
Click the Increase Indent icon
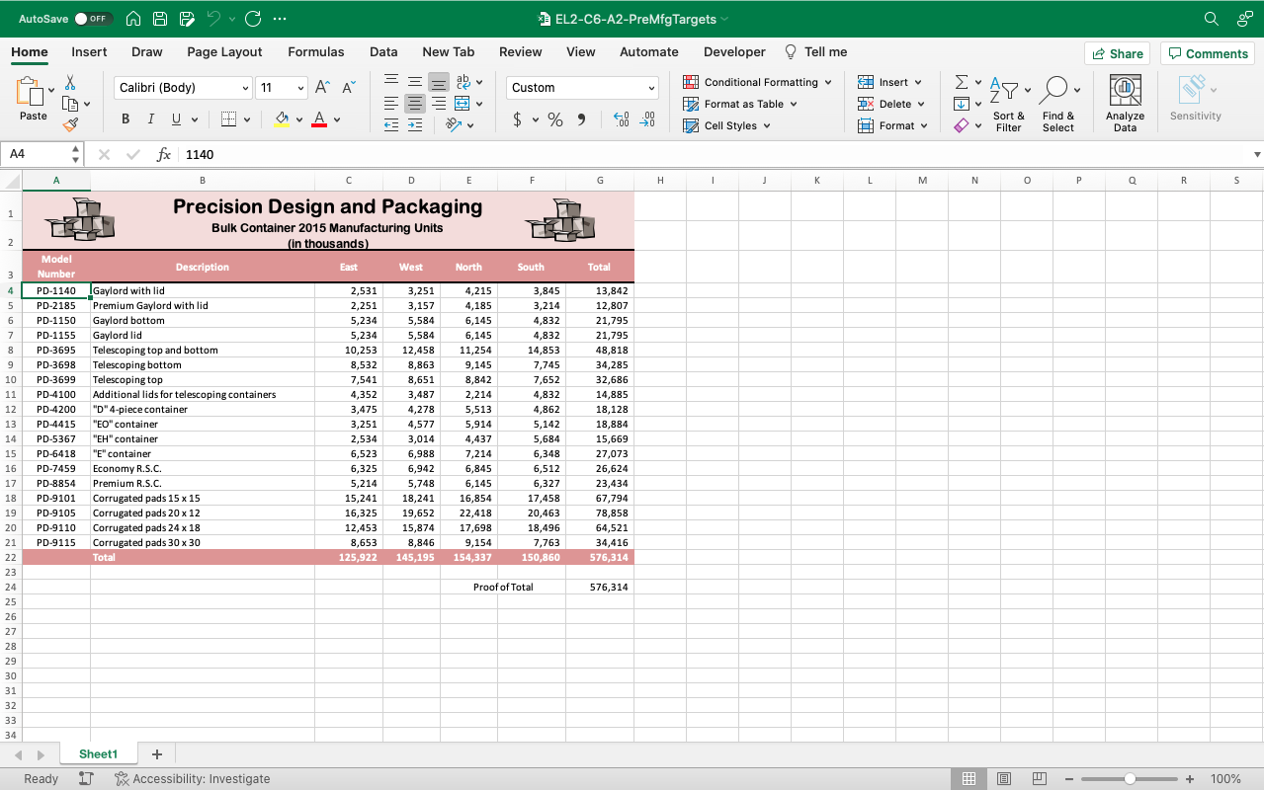415,125
